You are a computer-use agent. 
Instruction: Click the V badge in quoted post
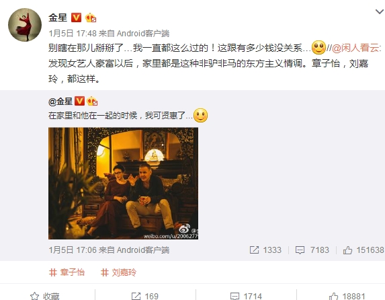pyautogui.click(x=79, y=101)
